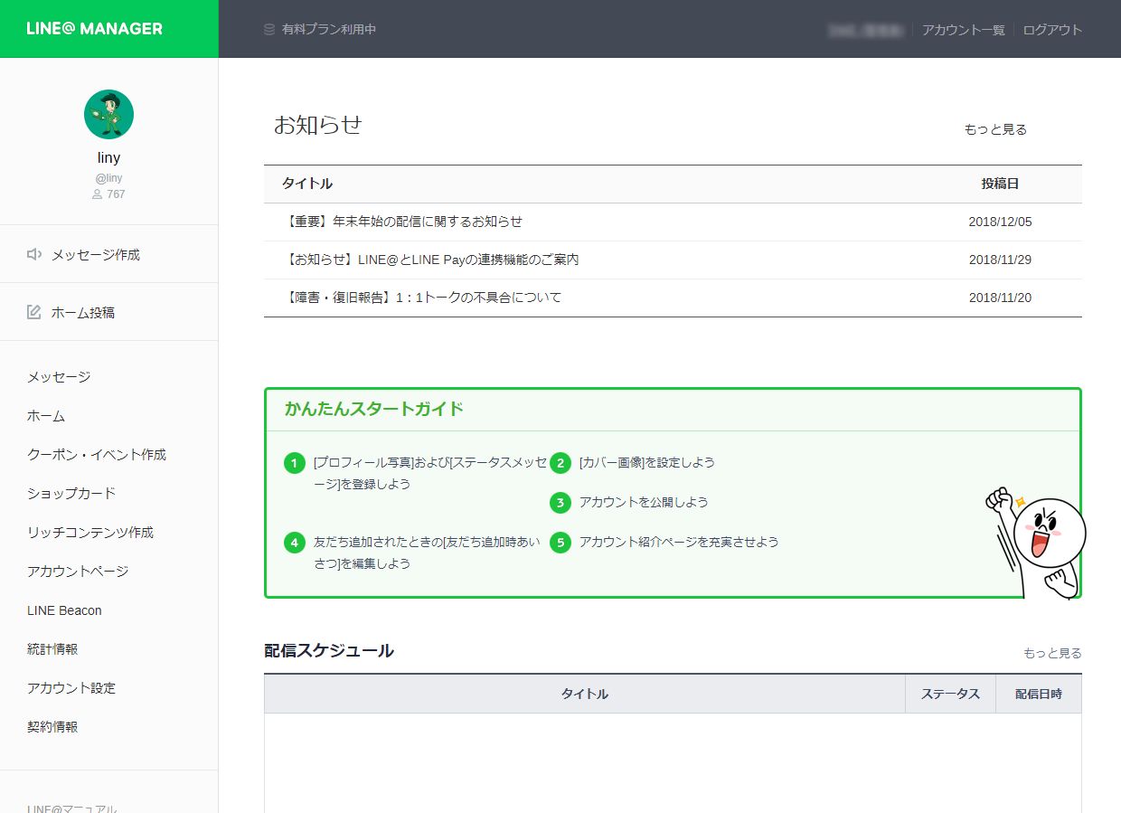
Task: Click the friends count person icon
Action: click(x=97, y=194)
